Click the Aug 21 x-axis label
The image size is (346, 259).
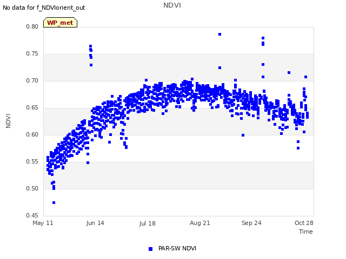tap(199, 223)
